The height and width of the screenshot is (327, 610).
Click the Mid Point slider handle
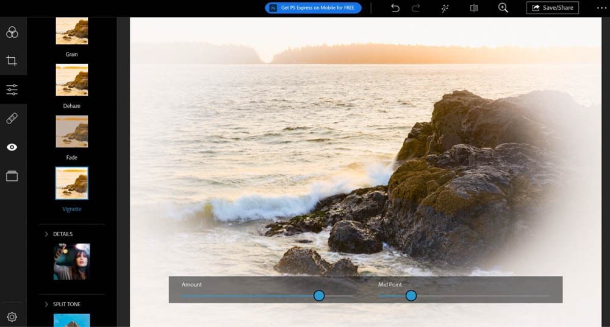coord(411,296)
